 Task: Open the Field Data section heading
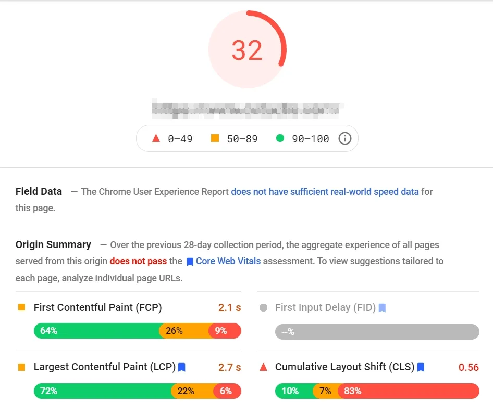tap(39, 191)
